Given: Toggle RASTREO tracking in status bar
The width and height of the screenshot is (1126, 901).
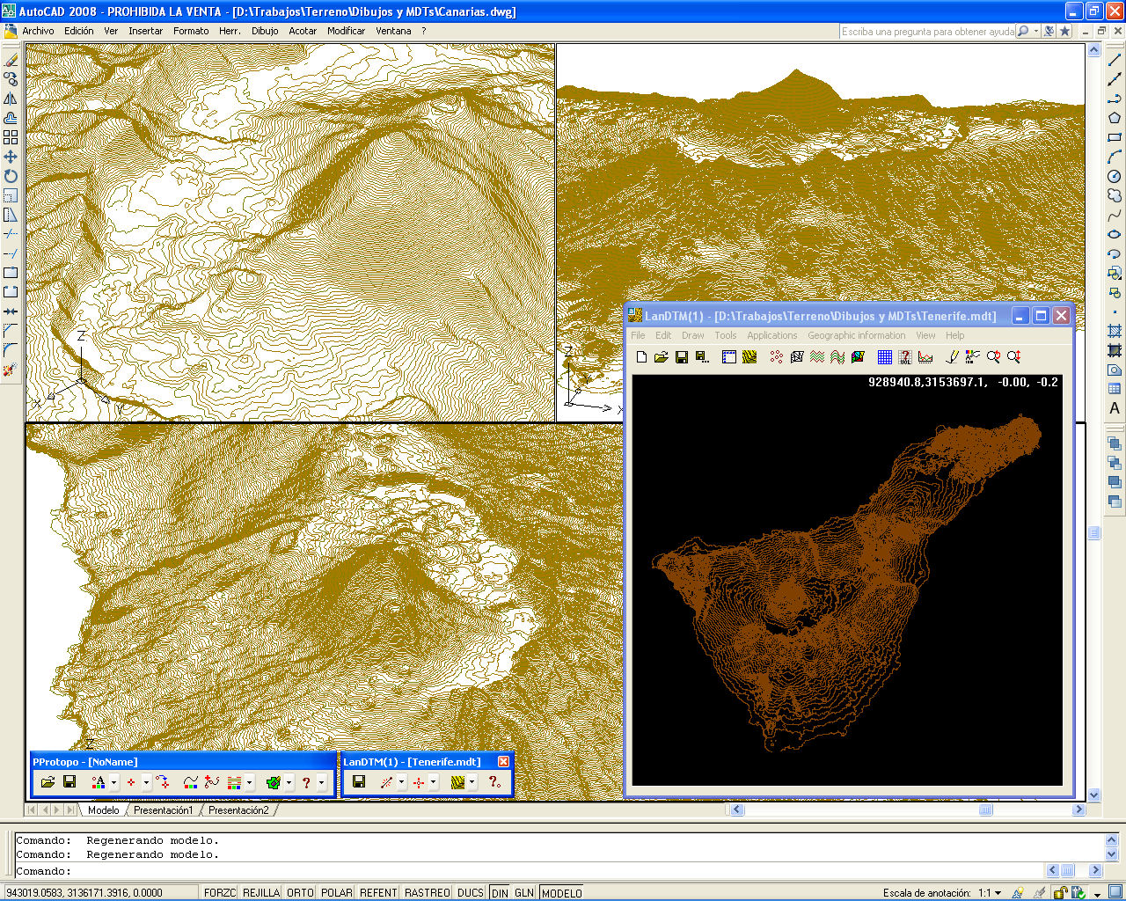Looking at the screenshot, I should [x=428, y=892].
